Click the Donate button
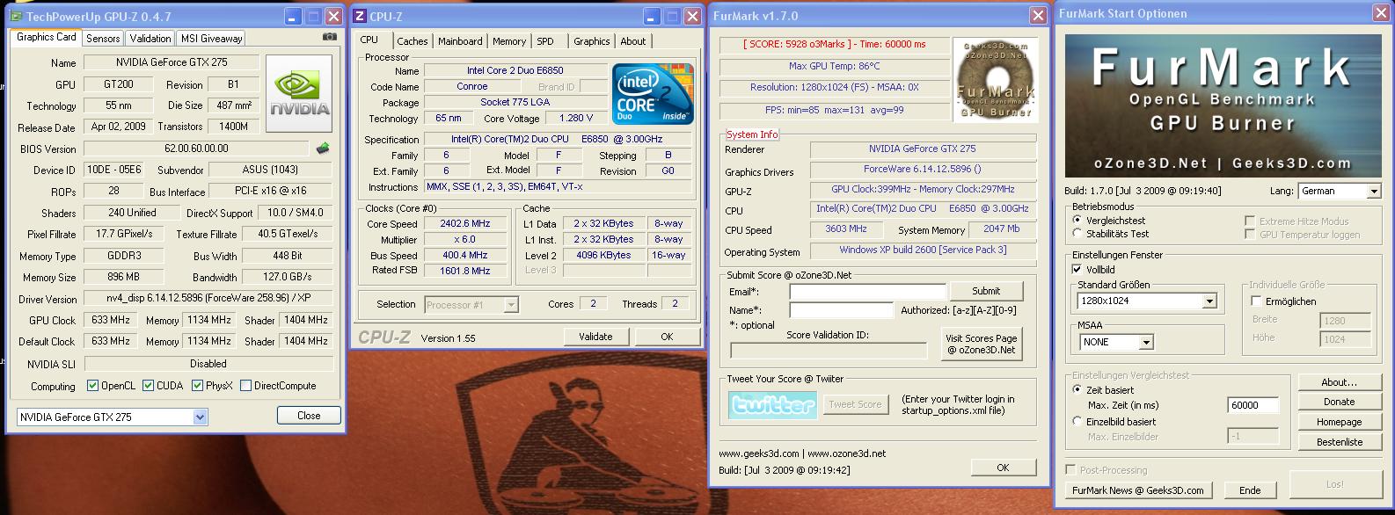This screenshot has width=1395, height=515. (1339, 402)
